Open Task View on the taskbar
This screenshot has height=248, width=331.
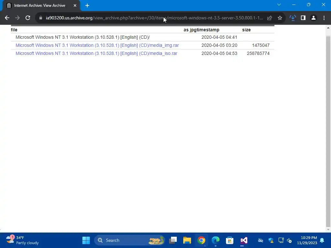click(173, 240)
